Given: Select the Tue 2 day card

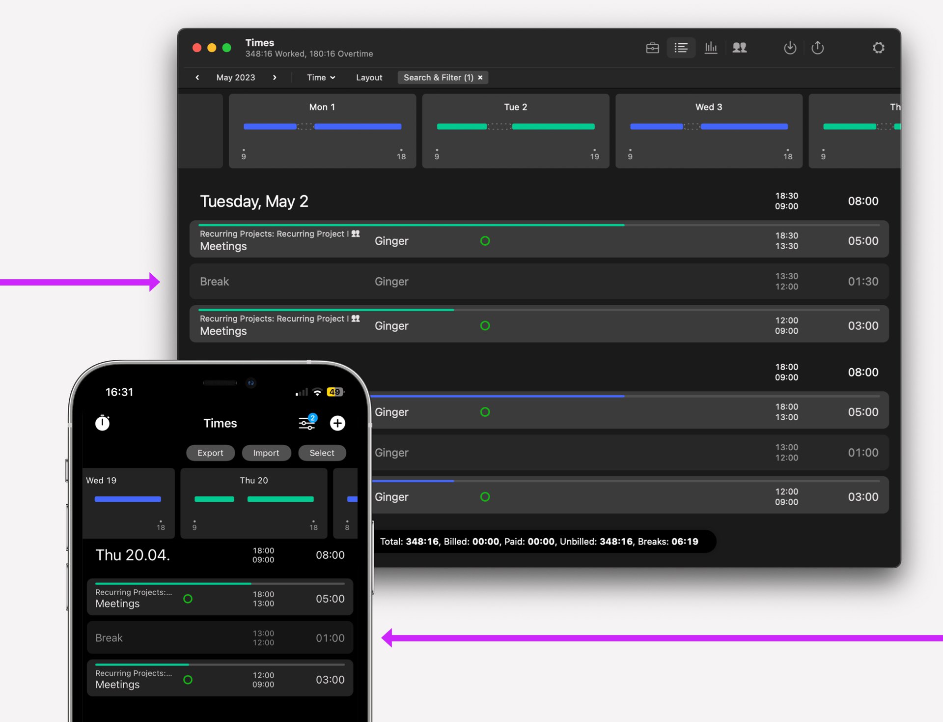Looking at the screenshot, I should click(x=516, y=131).
